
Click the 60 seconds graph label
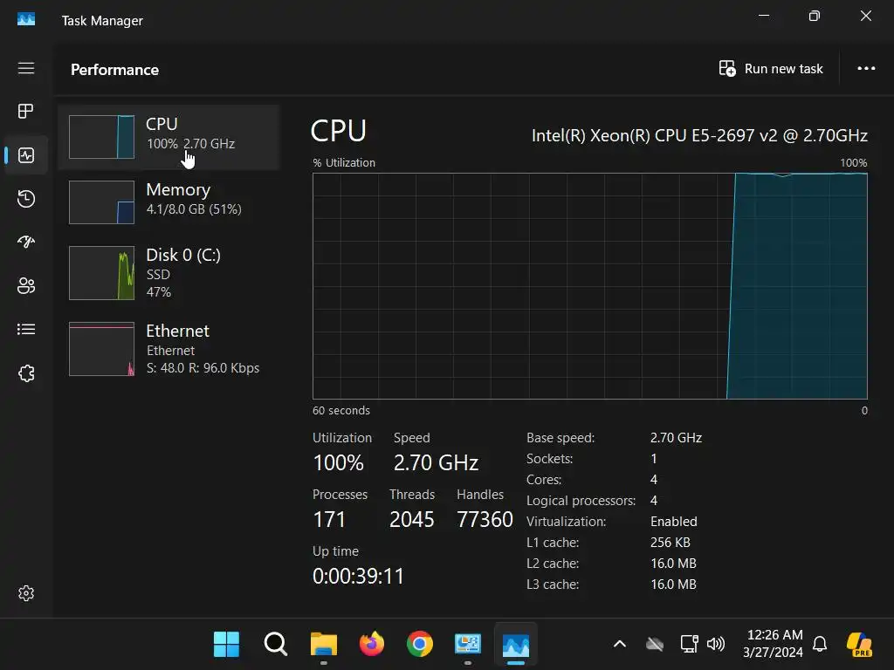coord(341,410)
